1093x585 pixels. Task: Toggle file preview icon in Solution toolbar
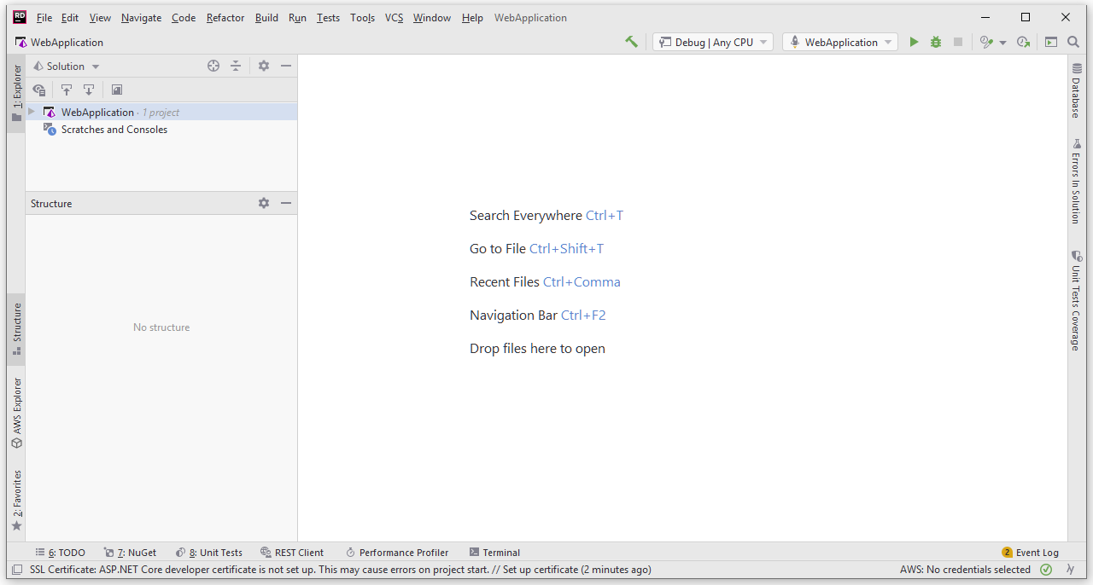[x=117, y=90]
